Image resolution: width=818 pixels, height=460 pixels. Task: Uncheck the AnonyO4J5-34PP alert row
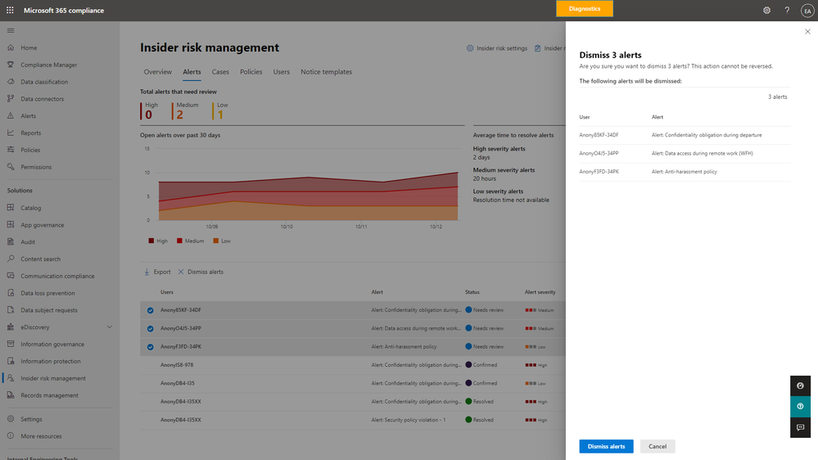tap(150, 328)
